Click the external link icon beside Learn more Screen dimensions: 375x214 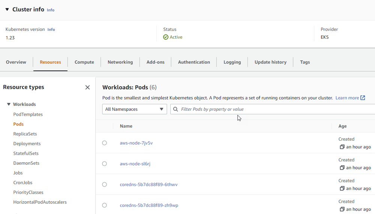[363, 98]
